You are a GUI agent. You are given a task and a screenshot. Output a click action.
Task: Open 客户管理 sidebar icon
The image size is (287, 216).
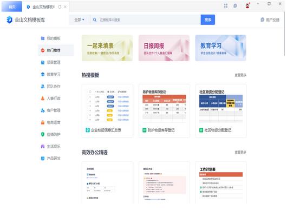click(43, 110)
